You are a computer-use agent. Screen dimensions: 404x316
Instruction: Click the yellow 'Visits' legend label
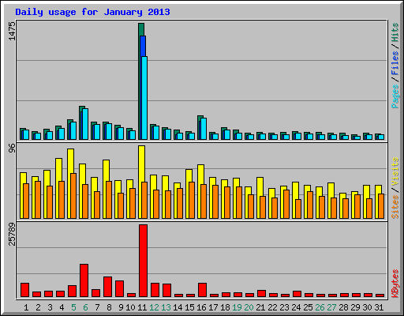(395, 172)
